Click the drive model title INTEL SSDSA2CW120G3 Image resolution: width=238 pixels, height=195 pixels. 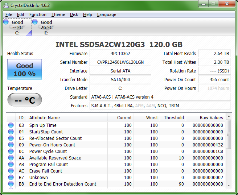pos(100,45)
